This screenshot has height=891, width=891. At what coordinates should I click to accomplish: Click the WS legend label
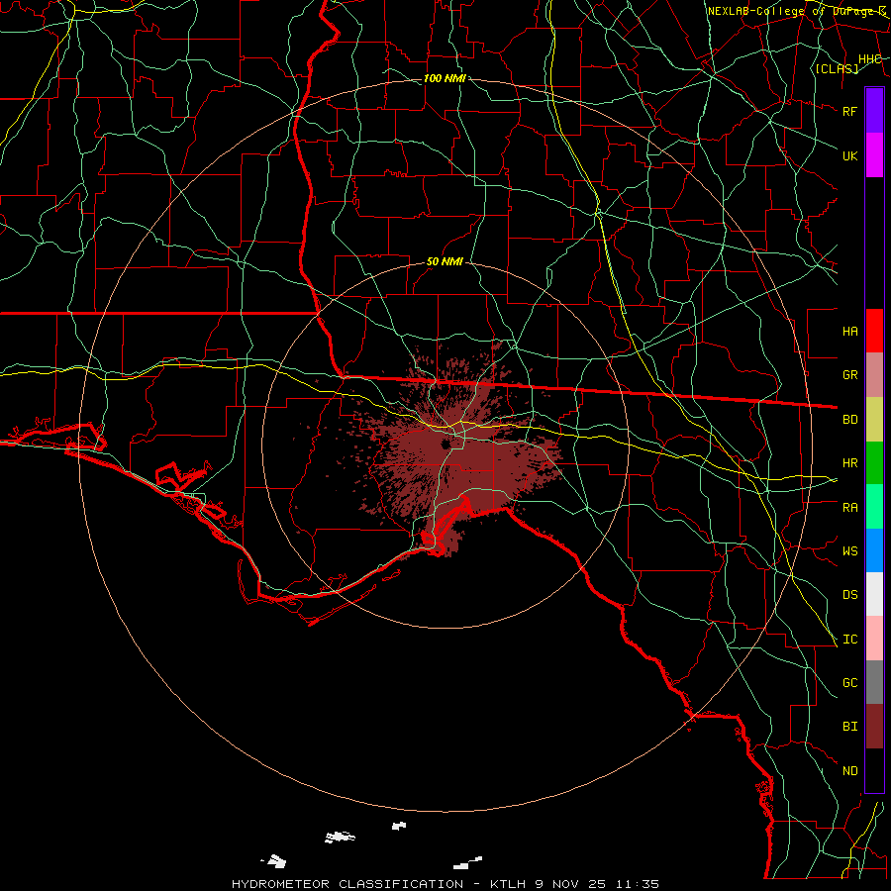click(x=849, y=551)
